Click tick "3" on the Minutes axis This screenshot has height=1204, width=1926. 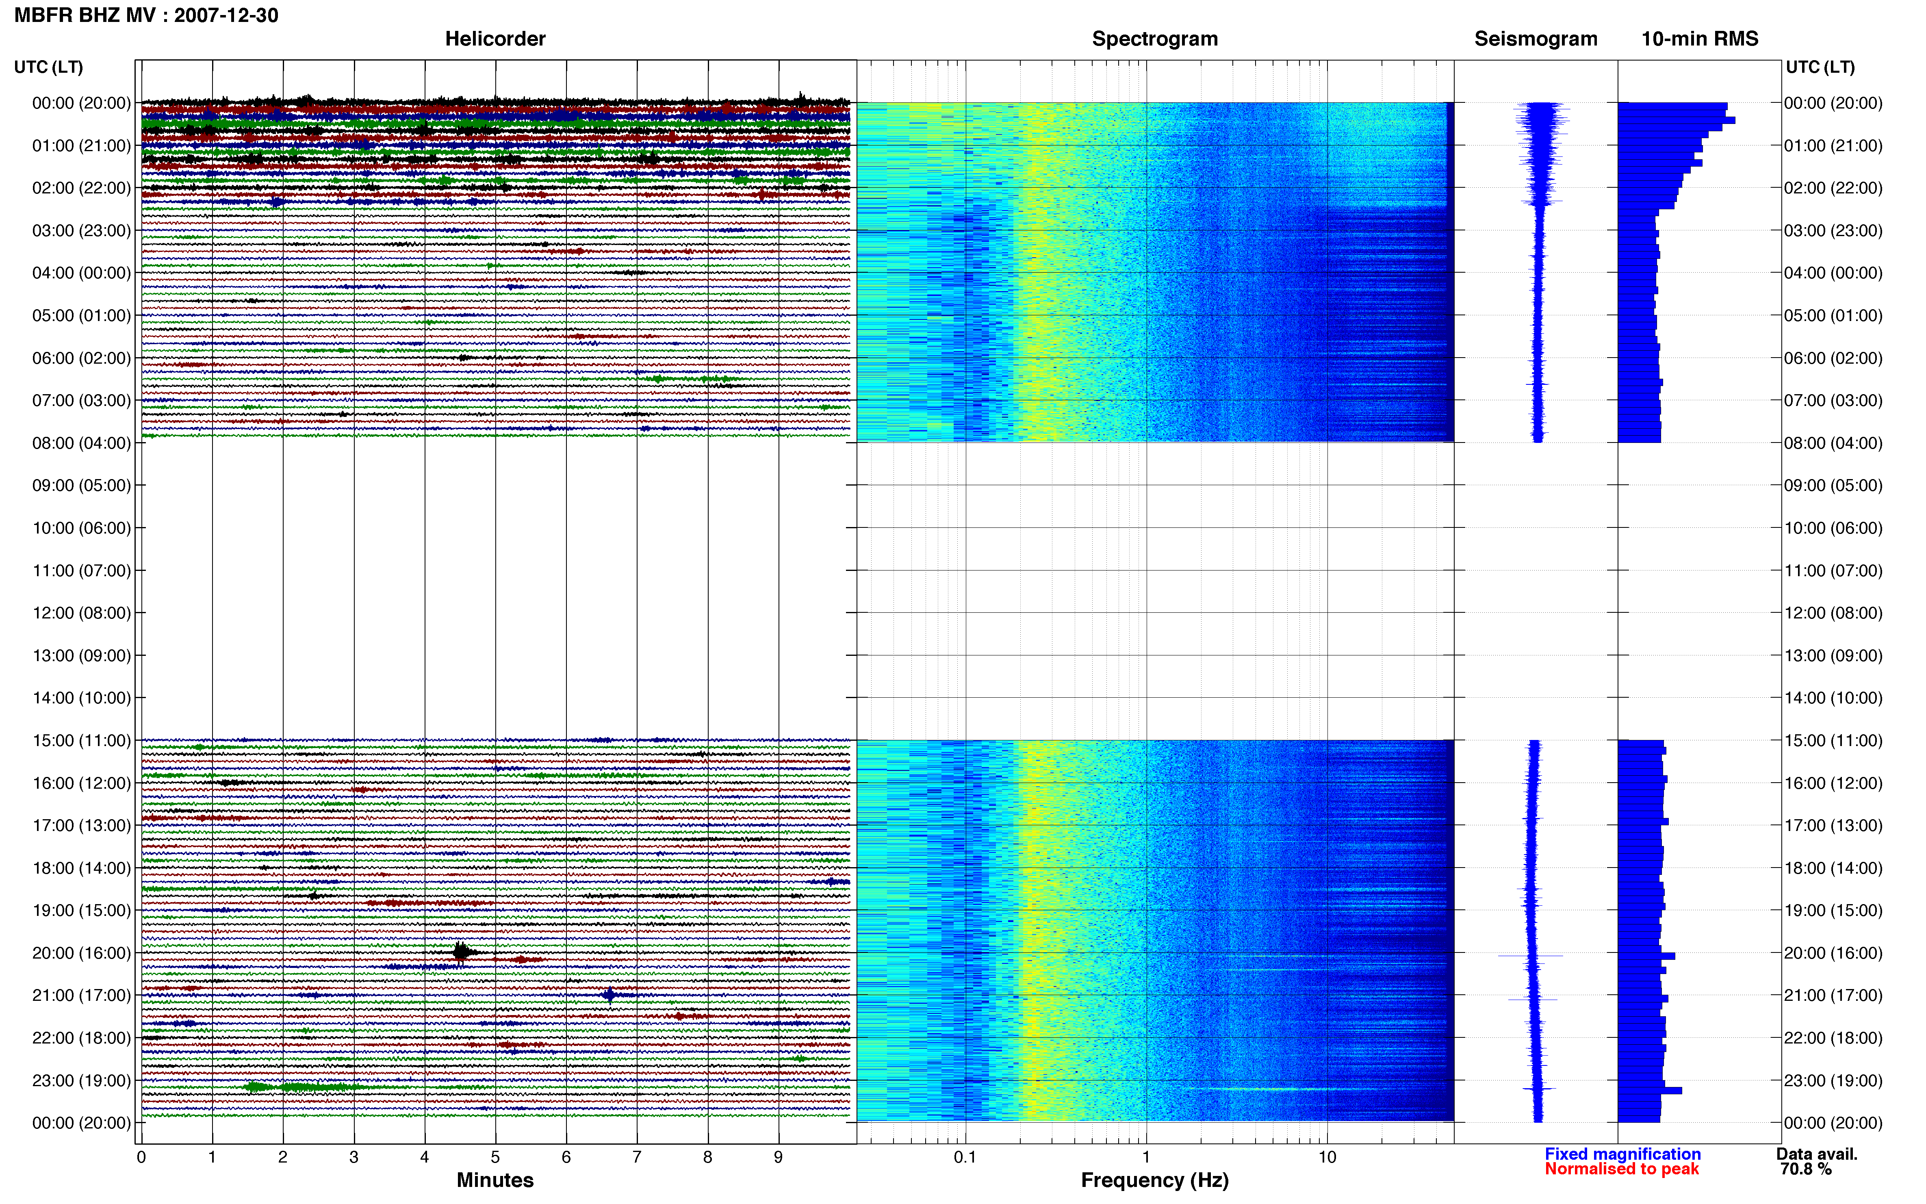tap(354, 1157)
